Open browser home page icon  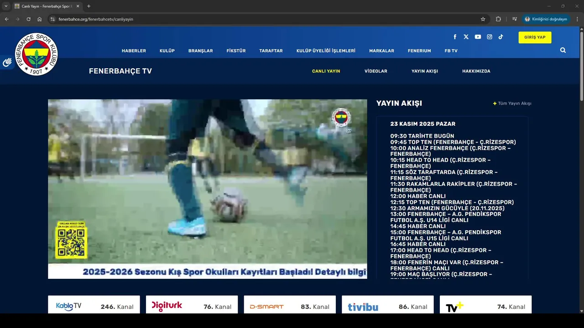(40, 19)
